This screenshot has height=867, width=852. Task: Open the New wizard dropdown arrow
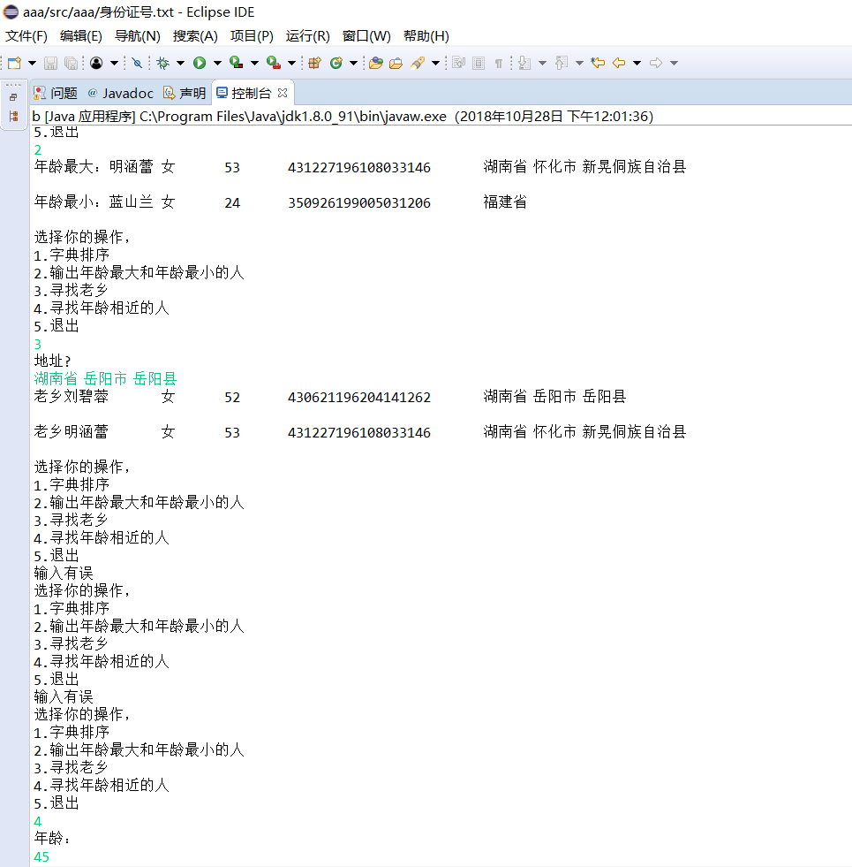point(32,63)
